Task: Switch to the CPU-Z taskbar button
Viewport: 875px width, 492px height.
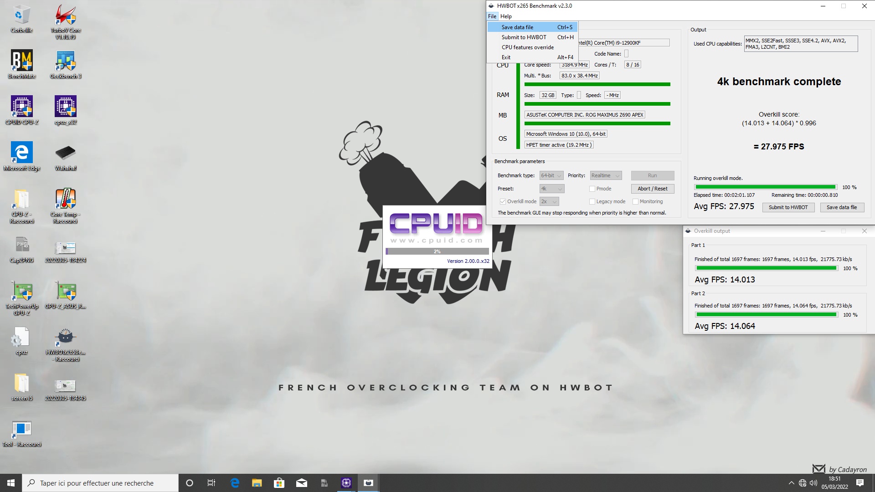Action: click(346, 483)
